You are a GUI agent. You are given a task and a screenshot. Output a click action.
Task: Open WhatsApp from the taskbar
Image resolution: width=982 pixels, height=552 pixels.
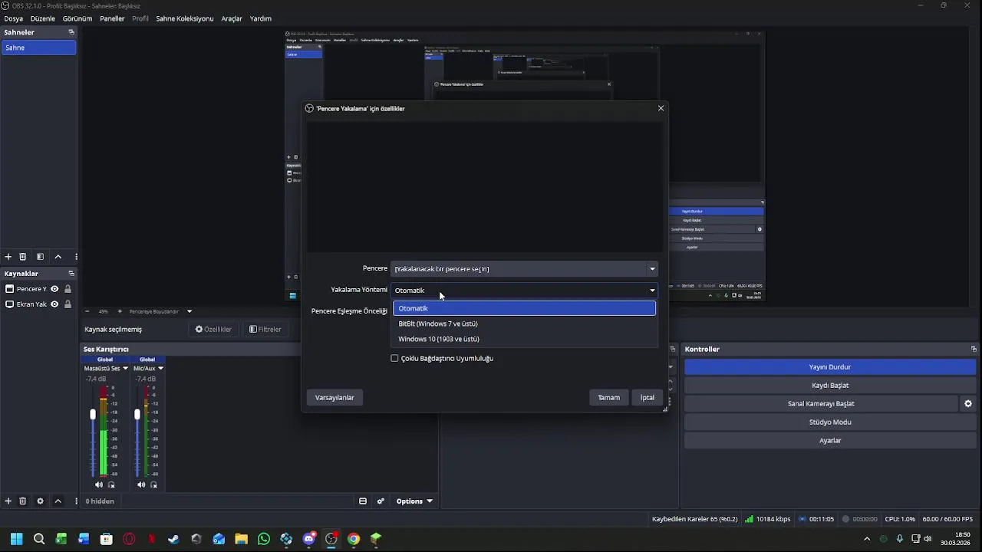[x=264, y=539]
